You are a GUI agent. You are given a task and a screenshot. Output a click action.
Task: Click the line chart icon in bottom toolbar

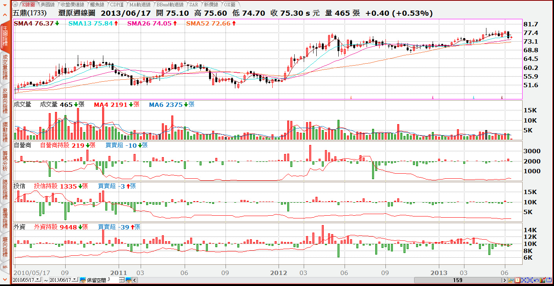pyautogui.click(x=511, y=280)
